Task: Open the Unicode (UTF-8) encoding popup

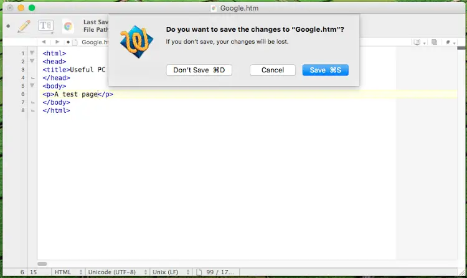Action: coord(117,272)
